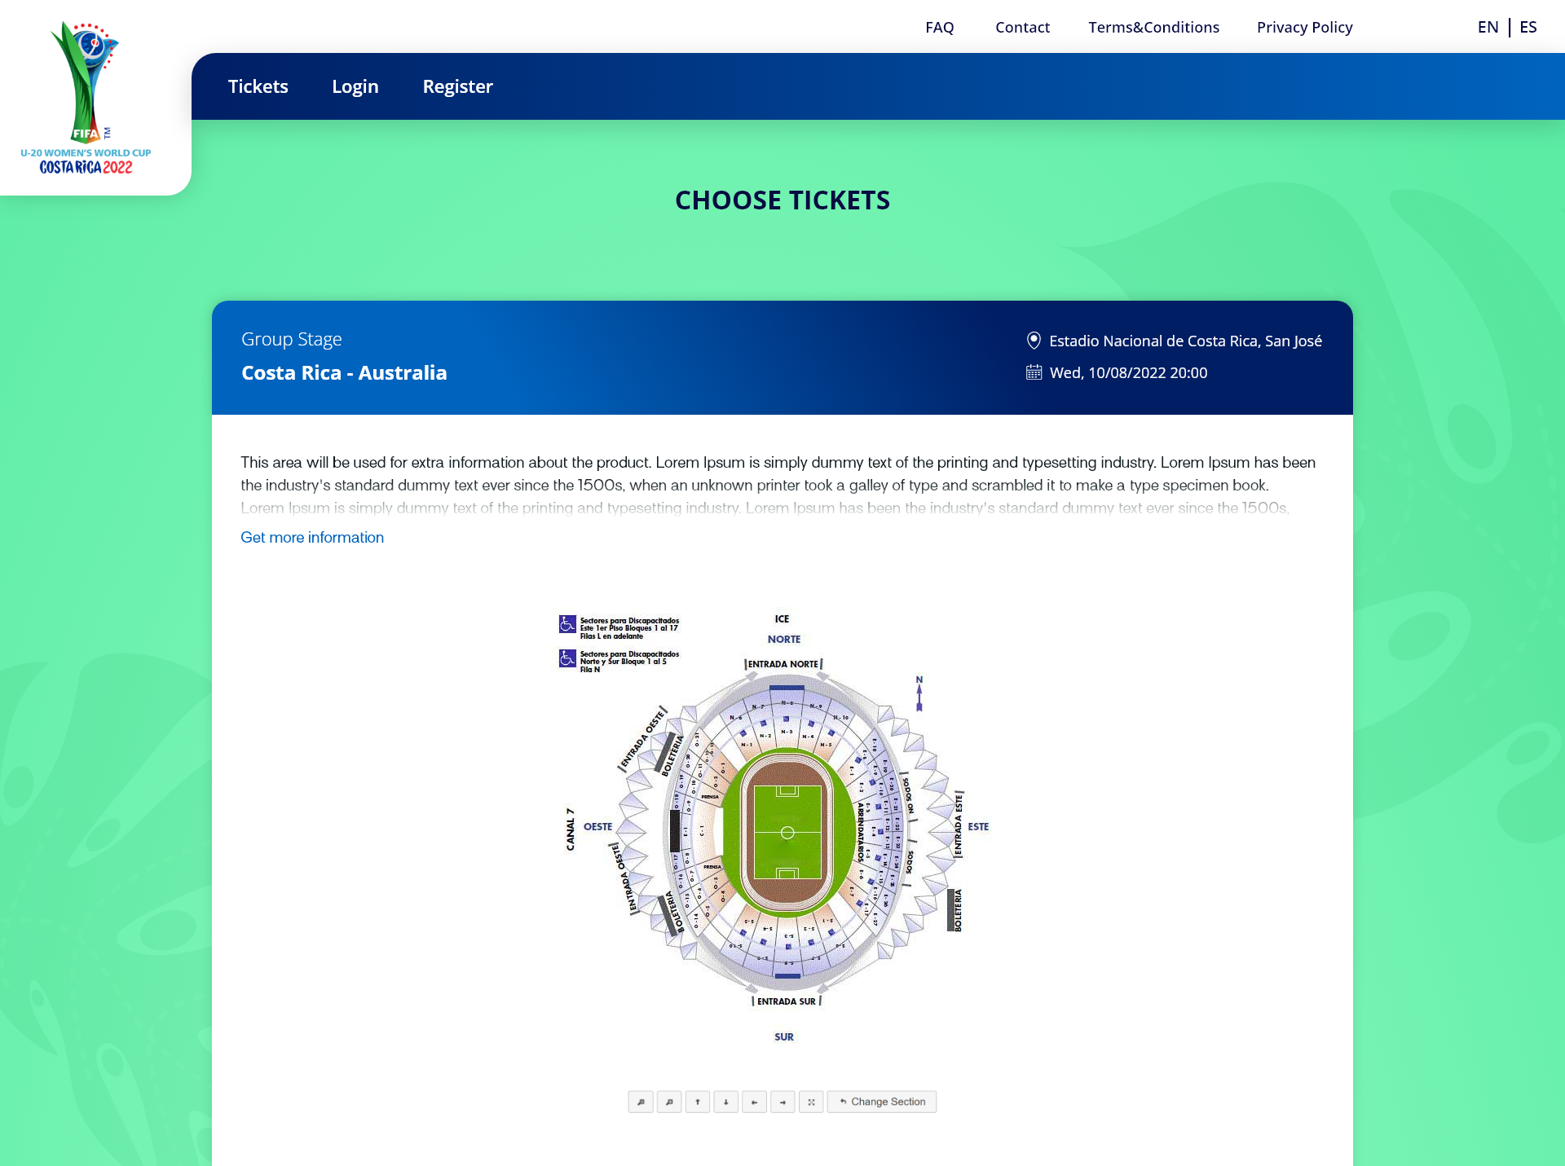The image size is (1565, 1166).
Task: Pan the stadium map to the right
Action: [x=783, y=1102]
